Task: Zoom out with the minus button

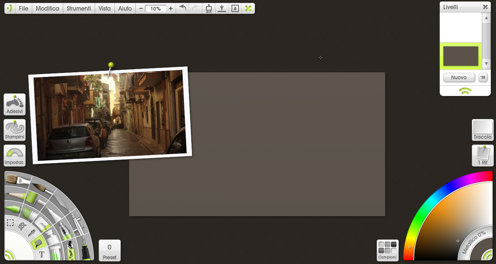Action: [141, 8]
